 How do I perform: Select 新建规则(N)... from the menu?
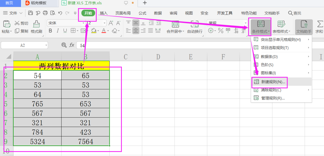[273, 82]
